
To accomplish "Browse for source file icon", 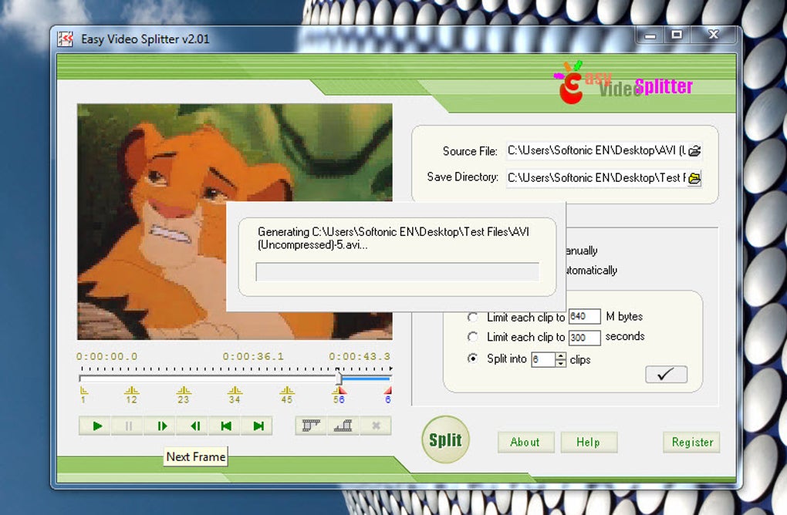I will tap(694, 150).
